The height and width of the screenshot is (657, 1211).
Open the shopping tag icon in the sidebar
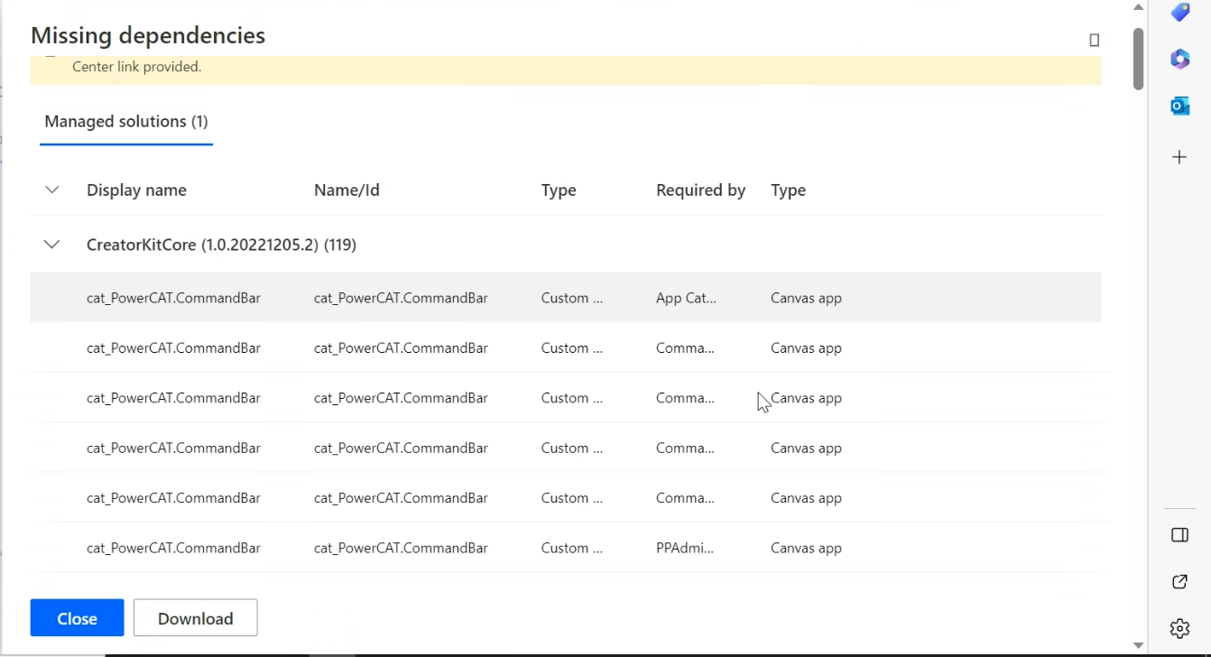pos(1179,12)
